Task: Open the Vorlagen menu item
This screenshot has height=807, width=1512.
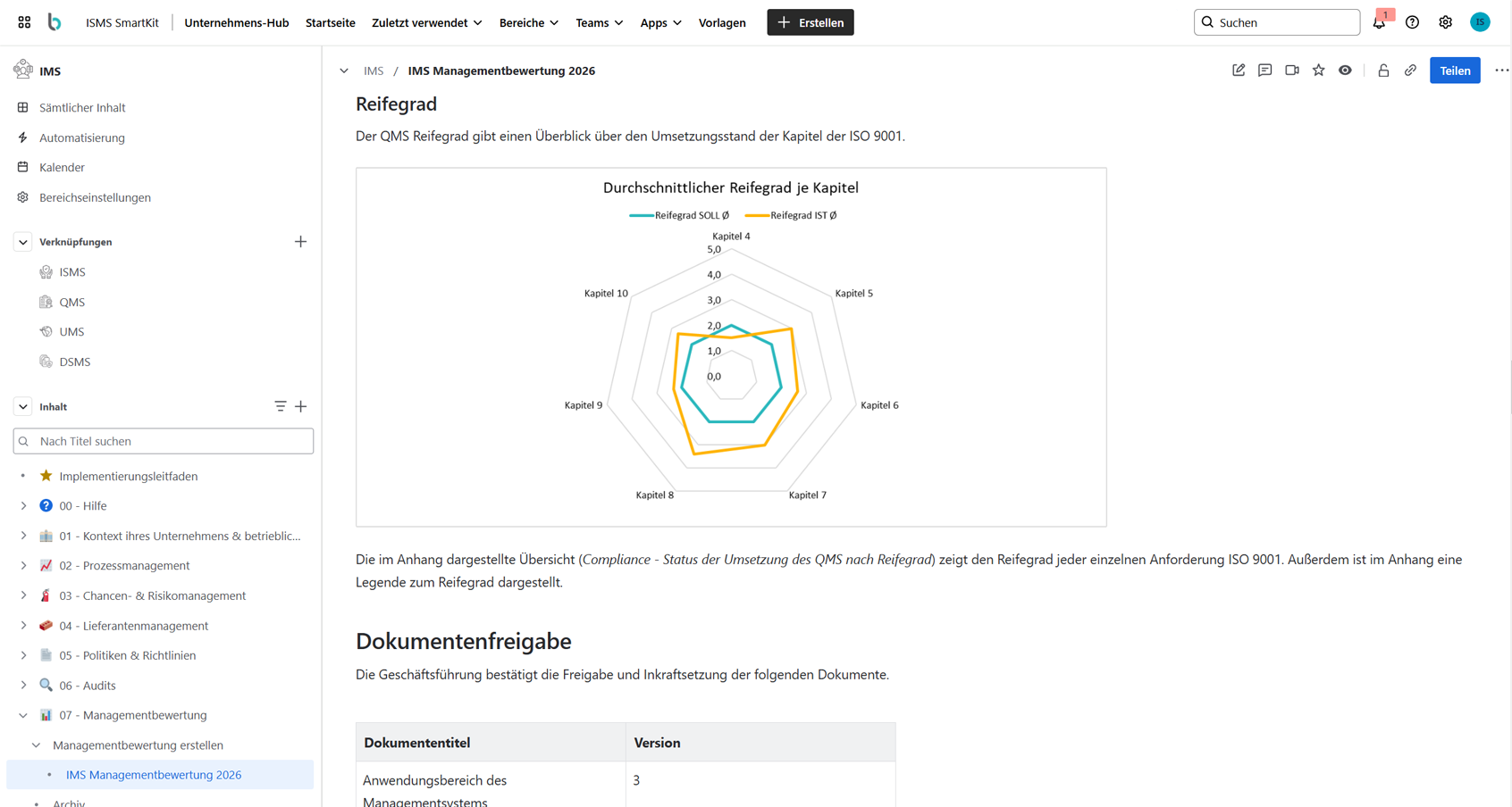Action: [722, 22]
